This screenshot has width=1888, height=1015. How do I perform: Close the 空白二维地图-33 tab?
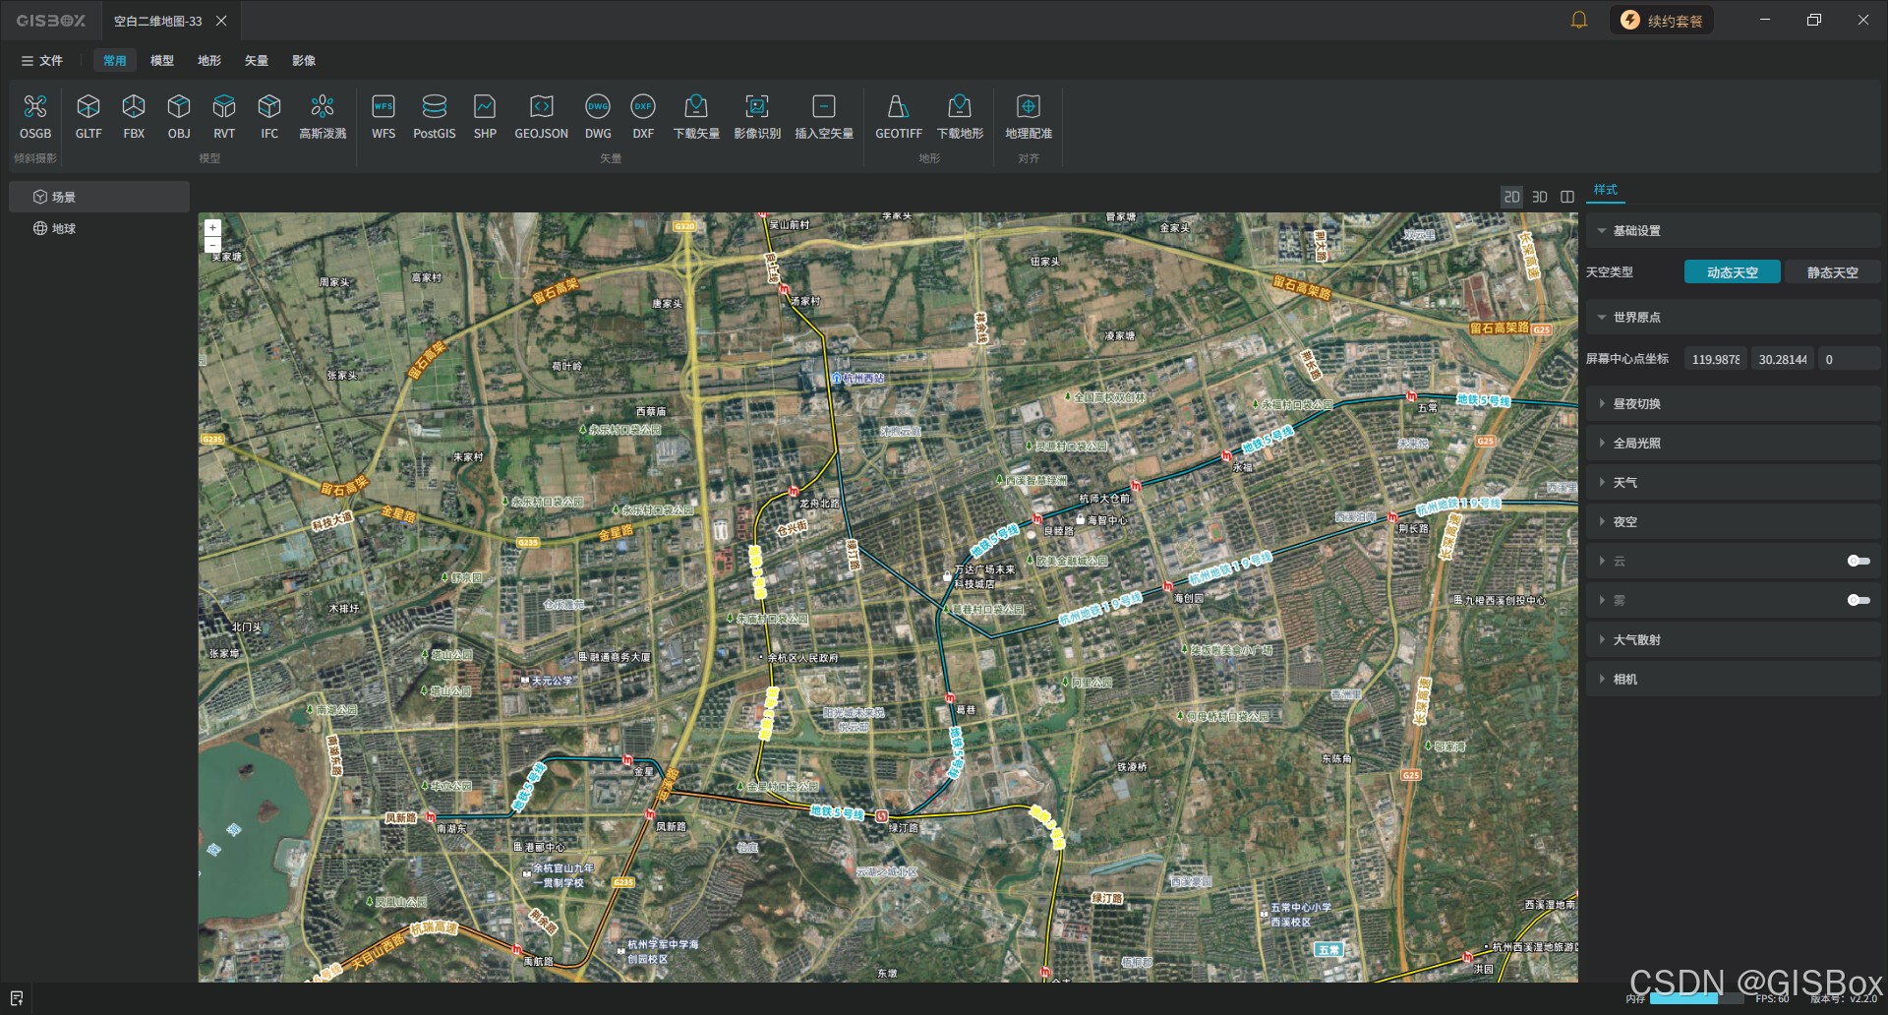click(x=221, y=21)
